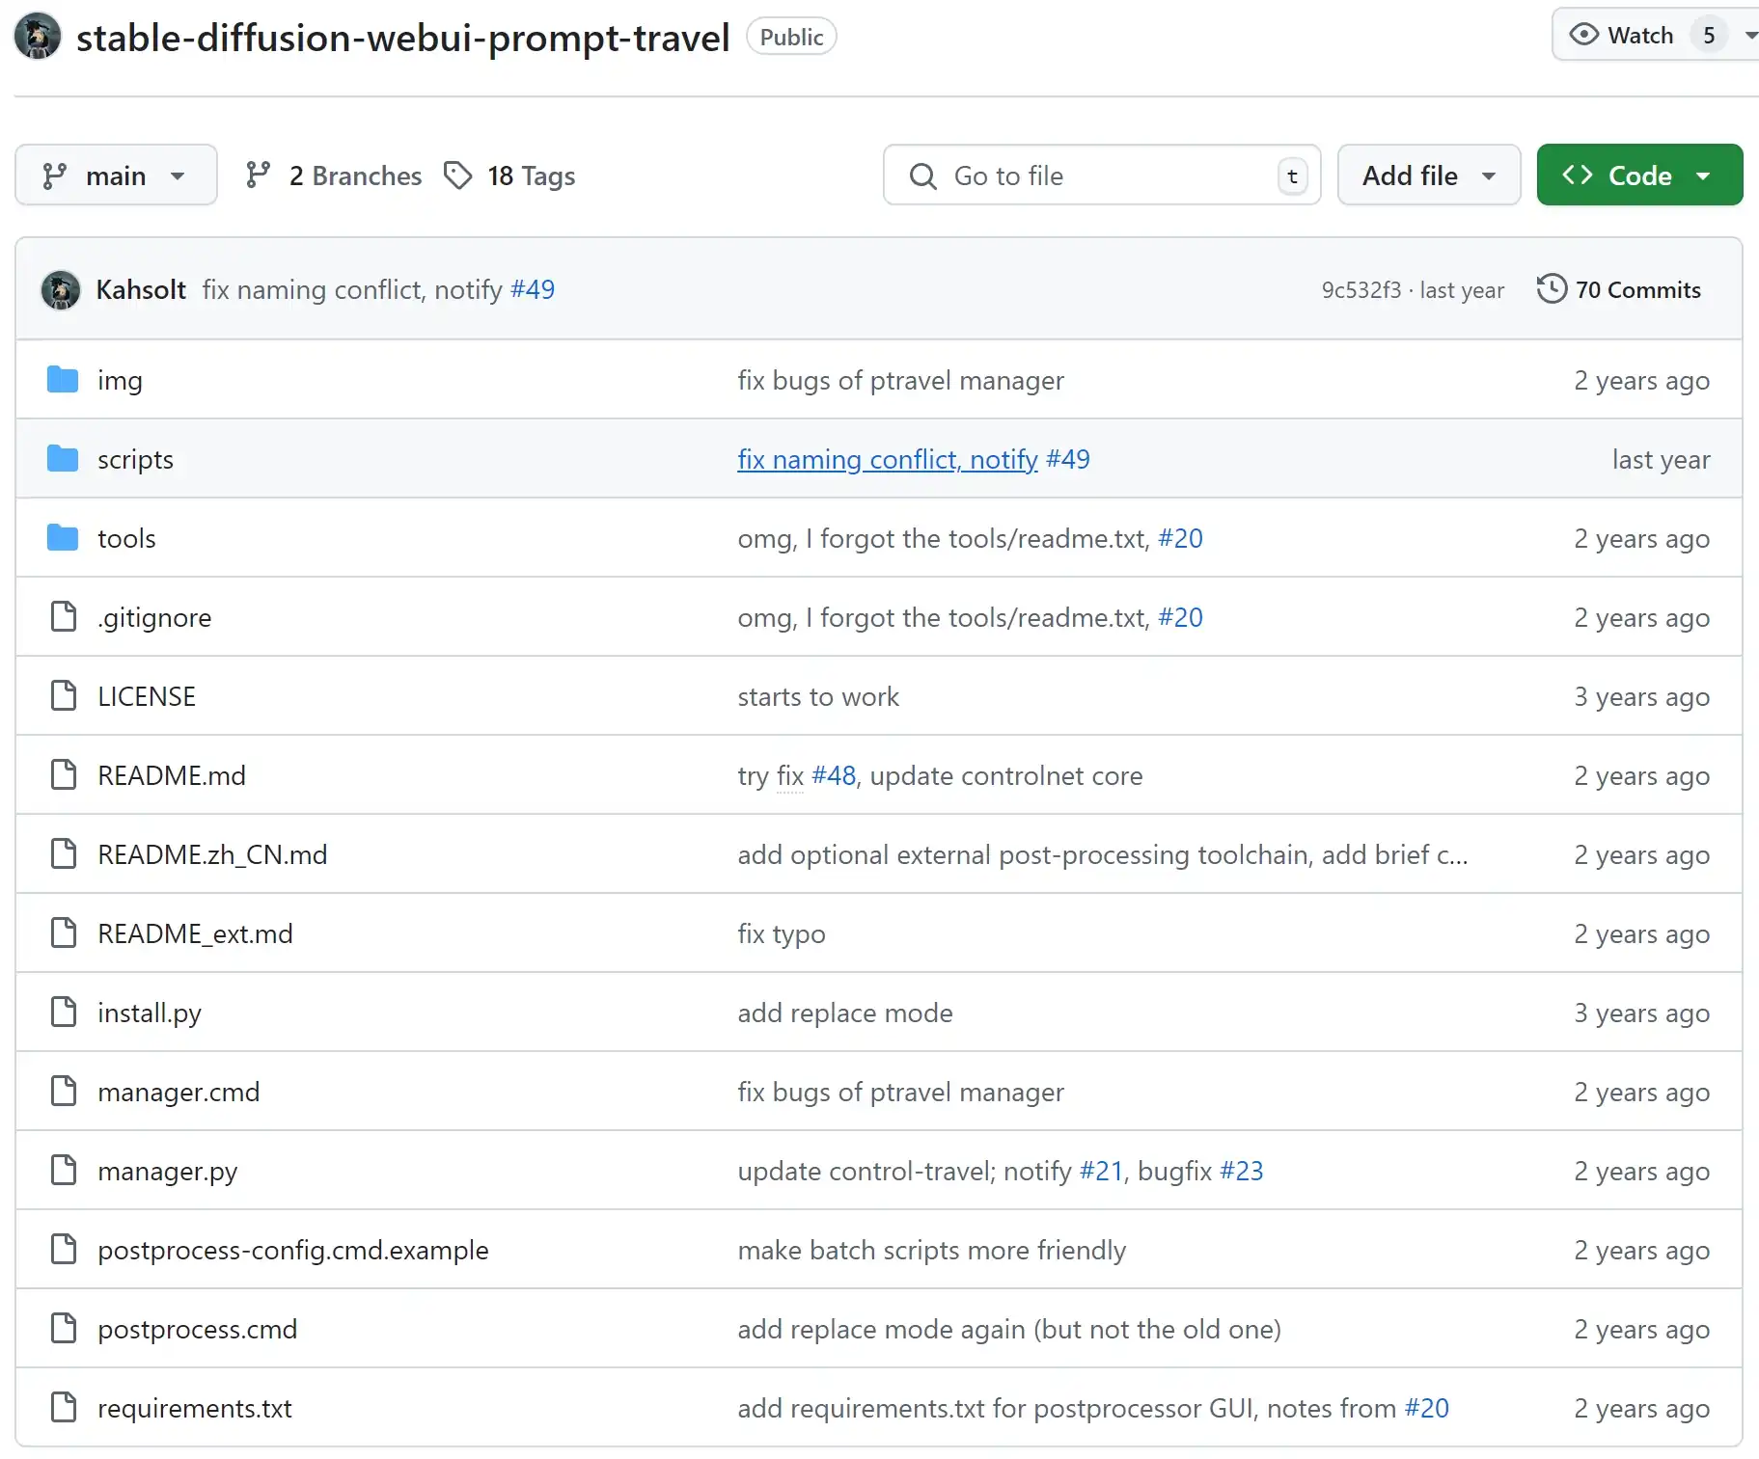
Task: Click the img folder icon
Action: (x=63, y=380)
